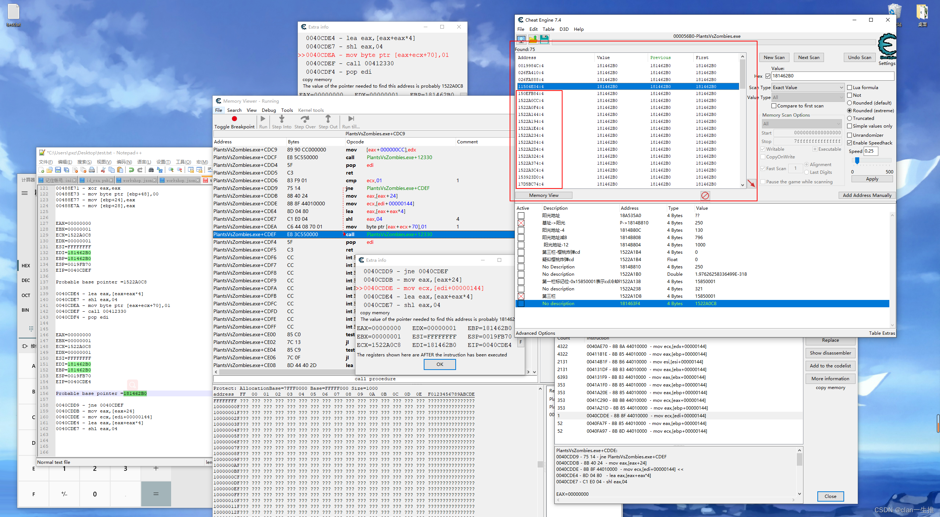Open the Scan Type Exact Value dropdown

808,88
